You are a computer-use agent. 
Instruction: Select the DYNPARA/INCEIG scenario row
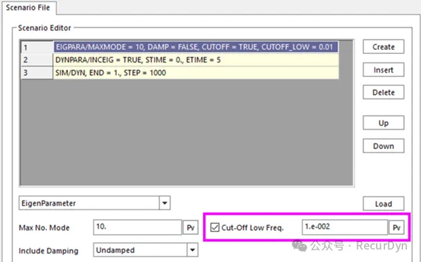pyautogui.click(x=196, y=60)
